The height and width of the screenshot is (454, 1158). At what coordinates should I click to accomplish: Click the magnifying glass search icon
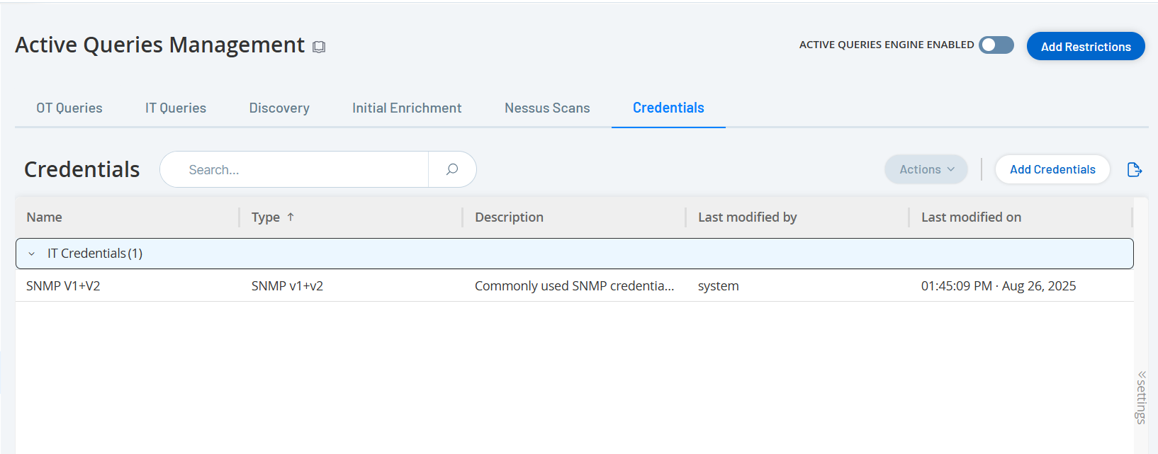coord(452,169)
